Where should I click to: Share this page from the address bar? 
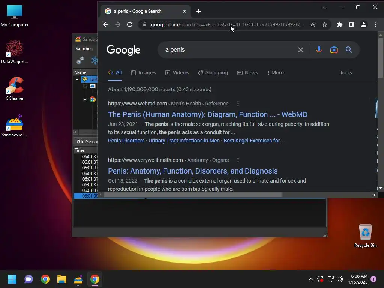[313, 24]
